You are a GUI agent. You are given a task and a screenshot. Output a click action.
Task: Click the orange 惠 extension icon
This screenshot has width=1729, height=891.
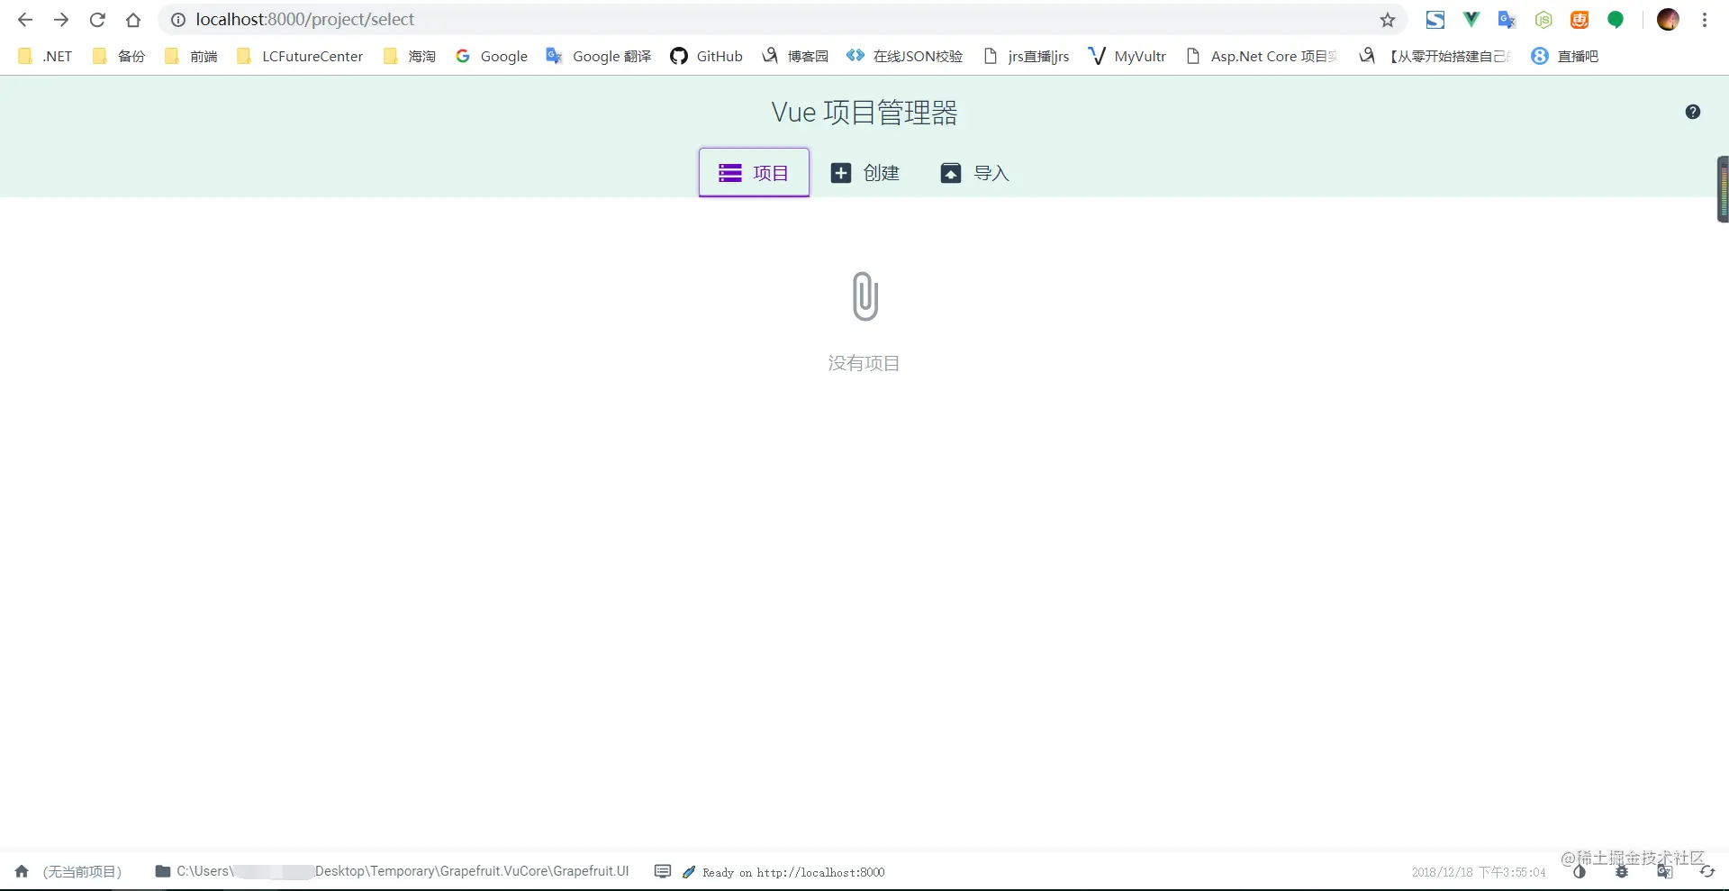point(1580,20)
